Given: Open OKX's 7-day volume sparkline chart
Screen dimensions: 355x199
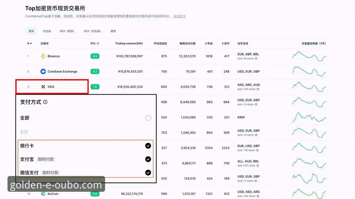Looking at the screenshot, I should (309, 87).
